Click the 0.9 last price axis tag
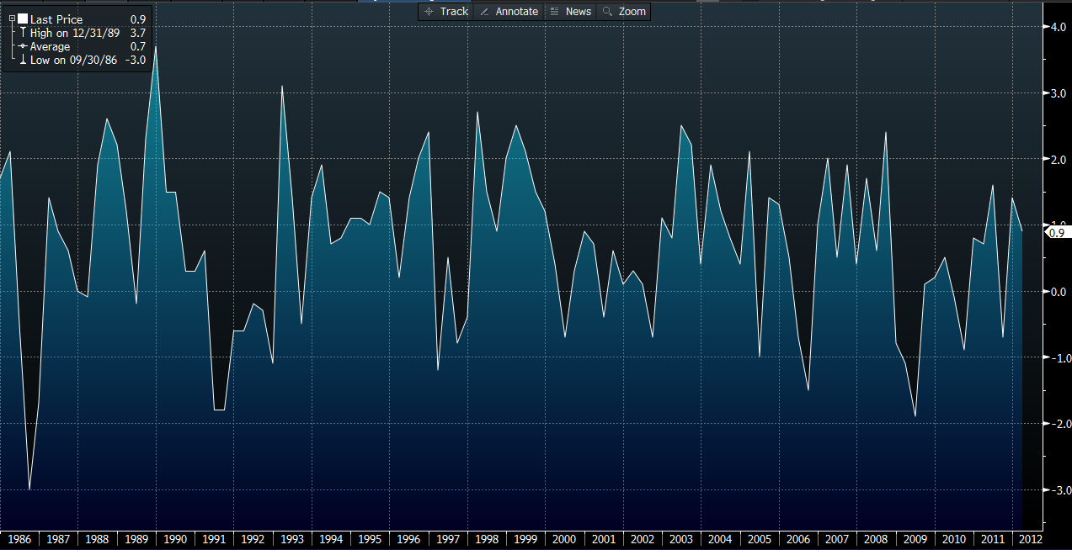 coord(1057,232)
